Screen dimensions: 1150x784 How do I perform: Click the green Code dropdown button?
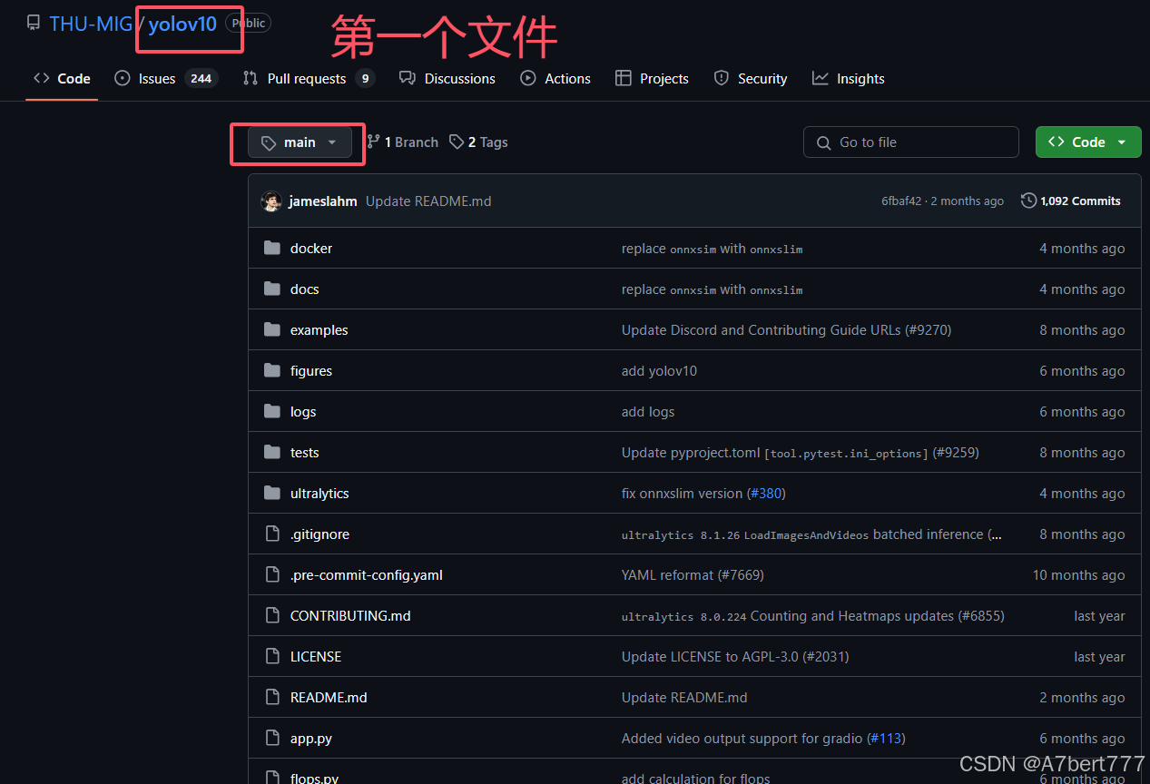pyautogui.click(x=1088, y=142)
